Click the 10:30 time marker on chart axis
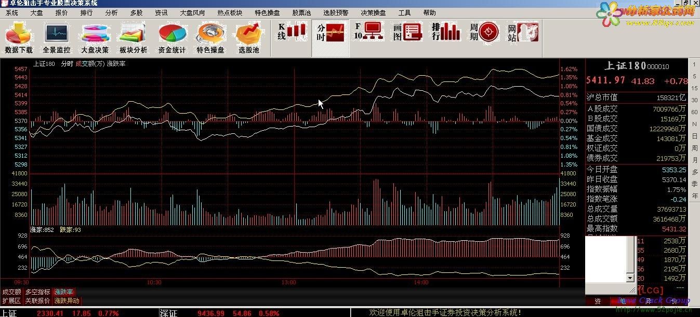The width and height of the screenshot is (700, 317). coord(154,283)
